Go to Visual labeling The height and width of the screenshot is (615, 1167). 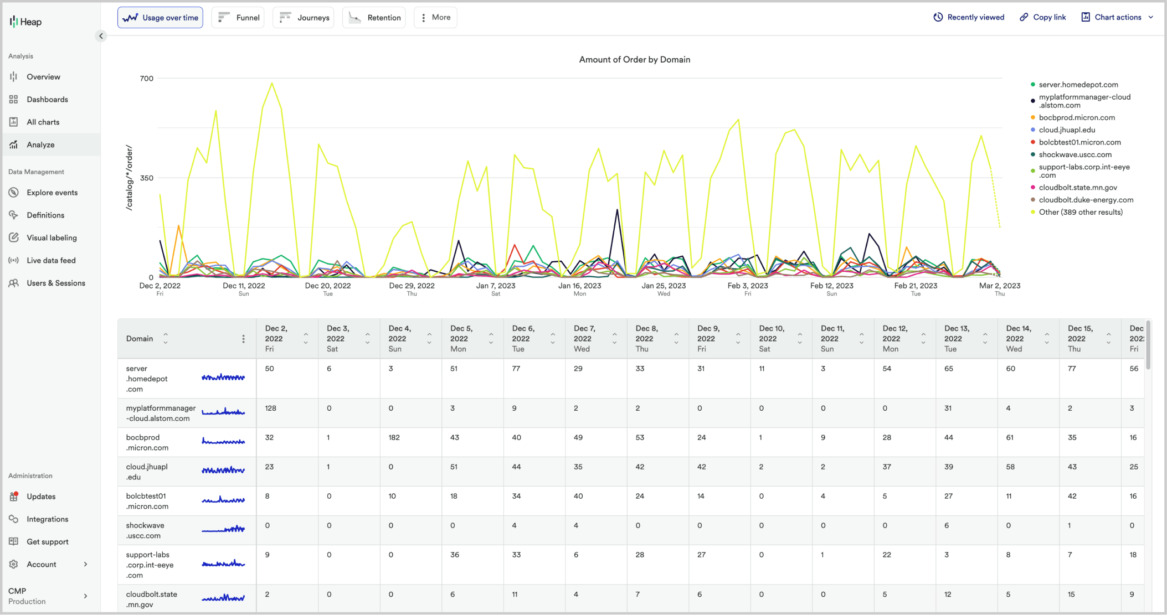tap(52, 237)
